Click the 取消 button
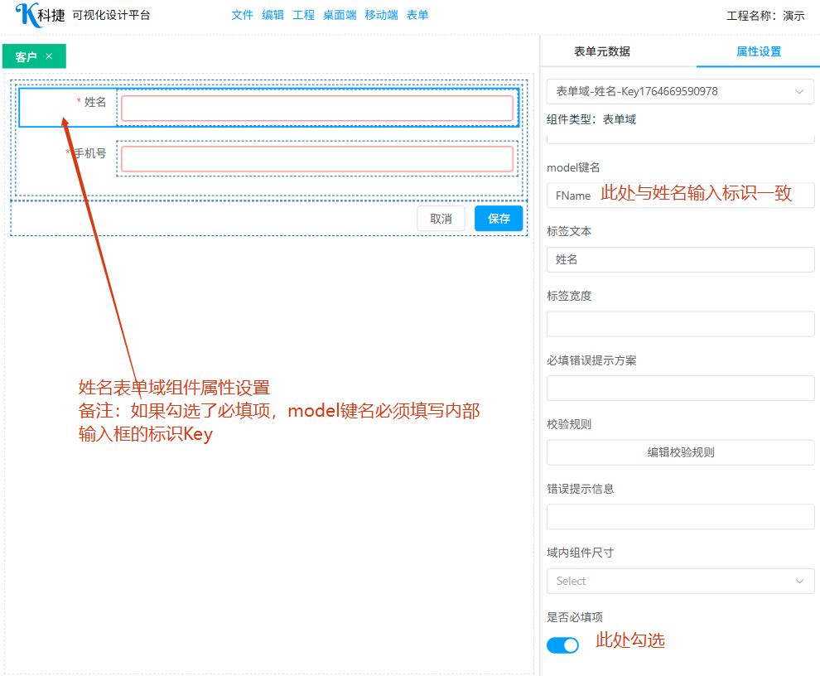The height and width of the screenshot is (676, 820). tap(441, 219)
